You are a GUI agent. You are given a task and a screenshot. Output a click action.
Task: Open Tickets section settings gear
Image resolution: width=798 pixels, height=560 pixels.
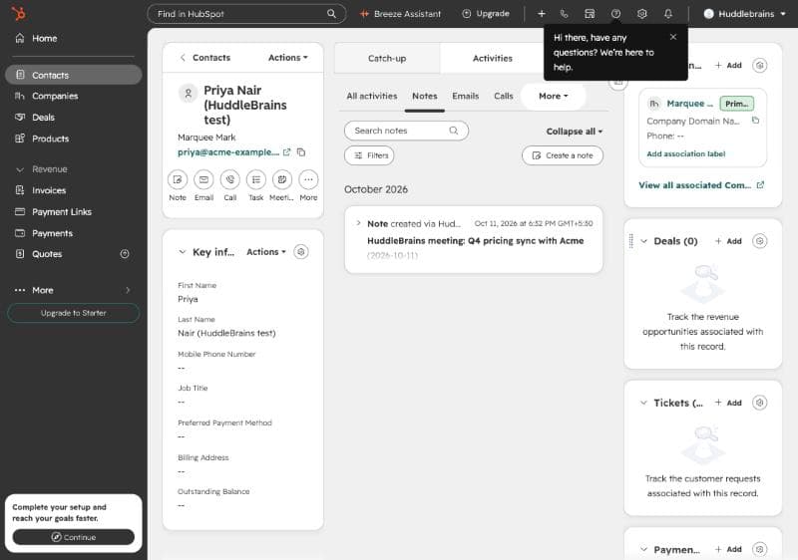tap(759, 403)
